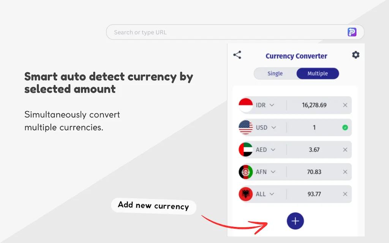389x243 pixels.
Task: Remove the ALL currency row
Action: (x=345, y=194)
